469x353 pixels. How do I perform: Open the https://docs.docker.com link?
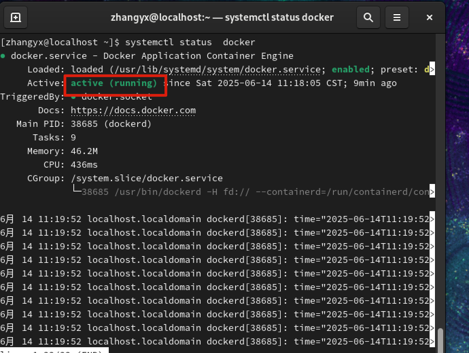tap(133, 111)
